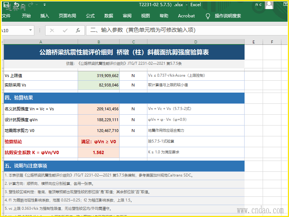Image resolution: width=289 pixels, height=217 pixels.
Task: Click the value cell 209,143,456
Action: coord(99,109)
